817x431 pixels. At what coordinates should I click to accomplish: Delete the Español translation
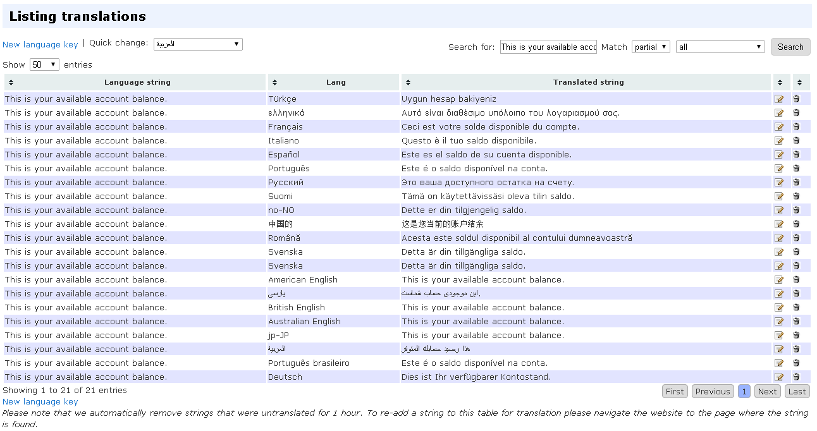pyautogui.click(x=796, y=154)
